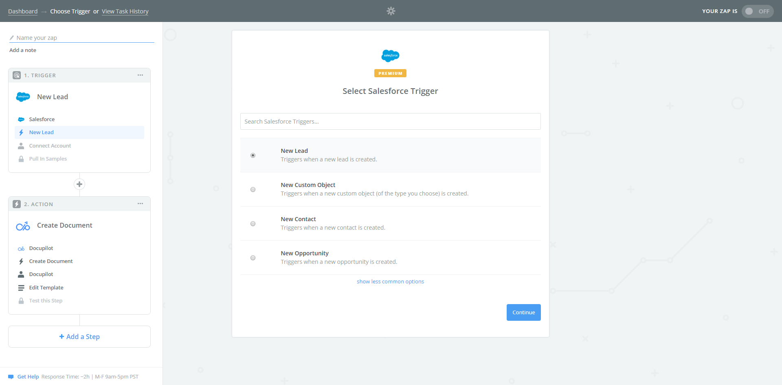Click the Action step header bolt icon

(17, 204)
